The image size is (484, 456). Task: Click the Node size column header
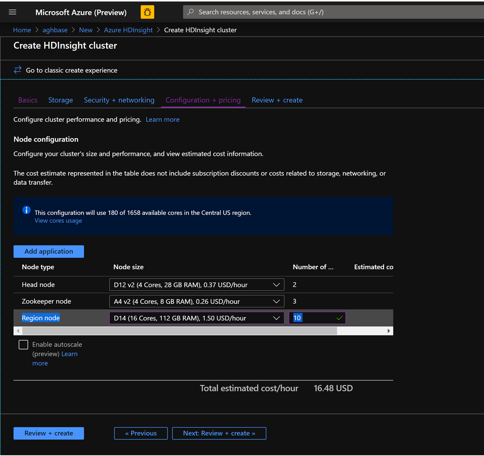coord(128,267)
